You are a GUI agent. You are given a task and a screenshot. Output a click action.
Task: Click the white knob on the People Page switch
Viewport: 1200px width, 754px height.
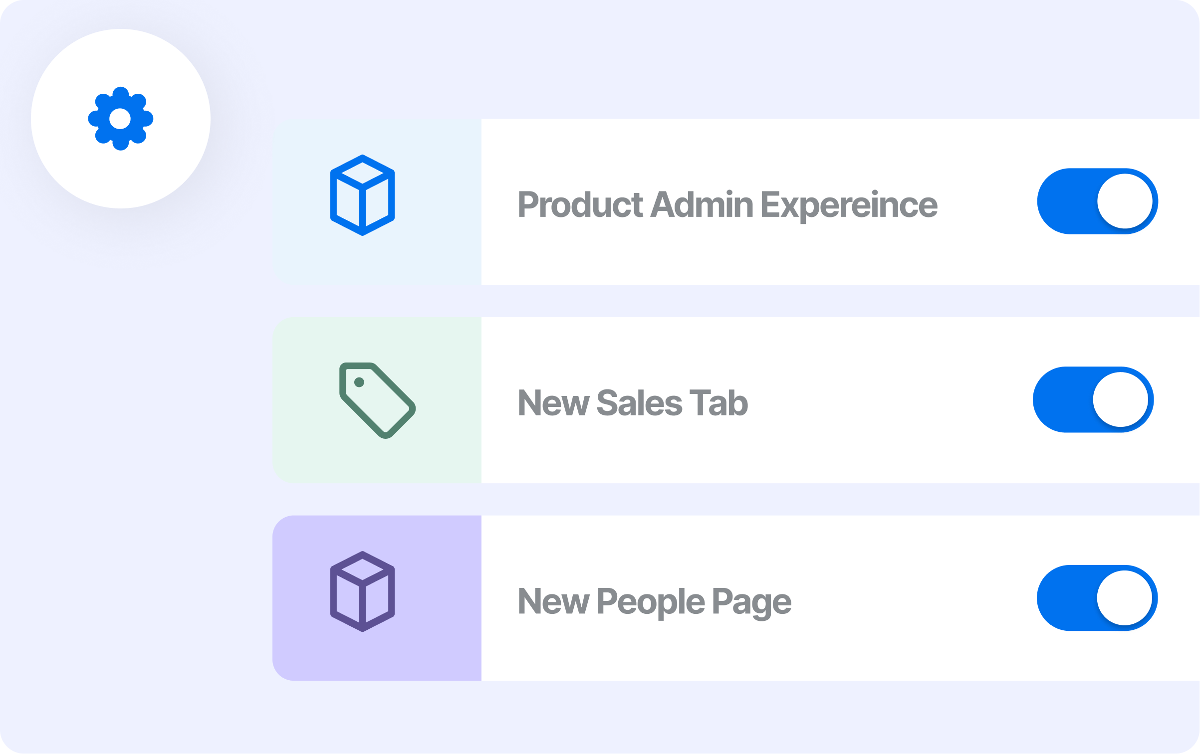click(1124, 598)
